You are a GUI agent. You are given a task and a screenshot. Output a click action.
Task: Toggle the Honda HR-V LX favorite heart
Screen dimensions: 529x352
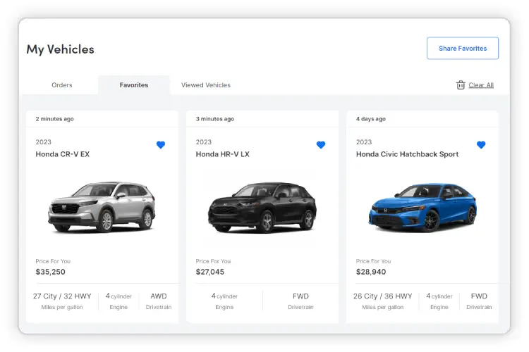coord(321,145)
